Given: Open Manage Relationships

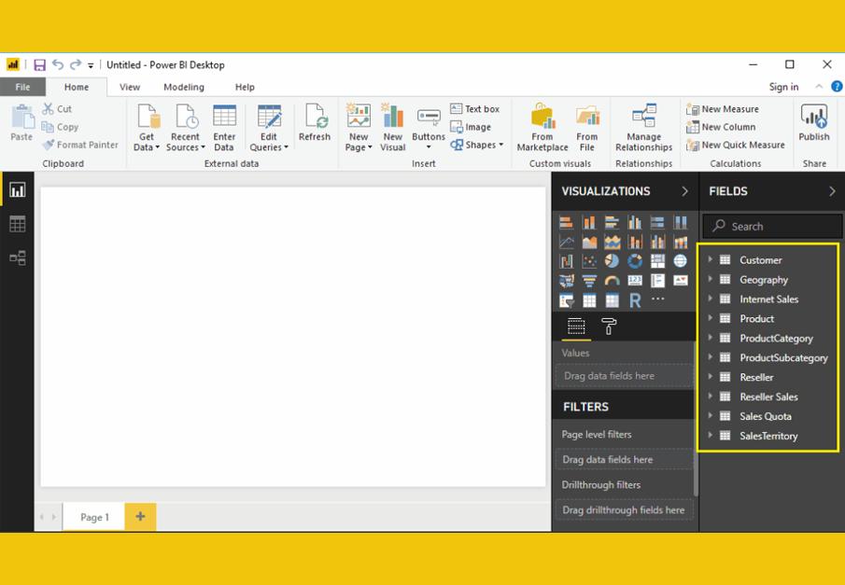Looking at the screenshot, I should click(643, 127).
